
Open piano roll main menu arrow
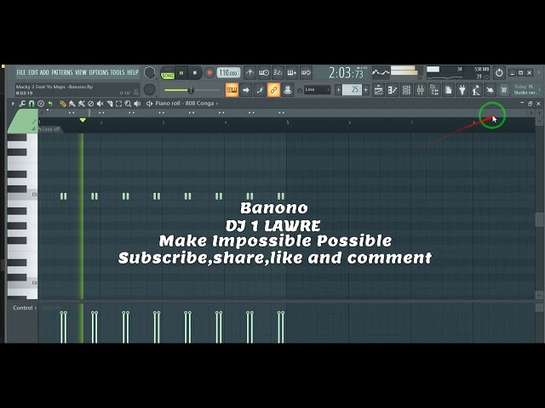pyautogui.click(x=13, y=104)
